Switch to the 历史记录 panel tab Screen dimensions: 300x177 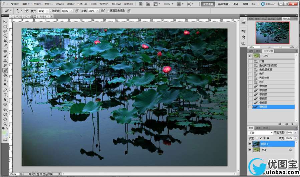click(x=268, y=51)
